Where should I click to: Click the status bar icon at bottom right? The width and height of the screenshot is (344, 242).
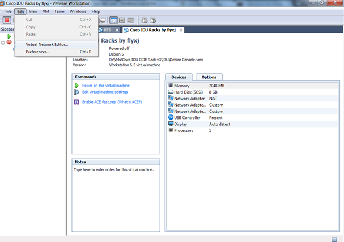(x=334, y=240)
